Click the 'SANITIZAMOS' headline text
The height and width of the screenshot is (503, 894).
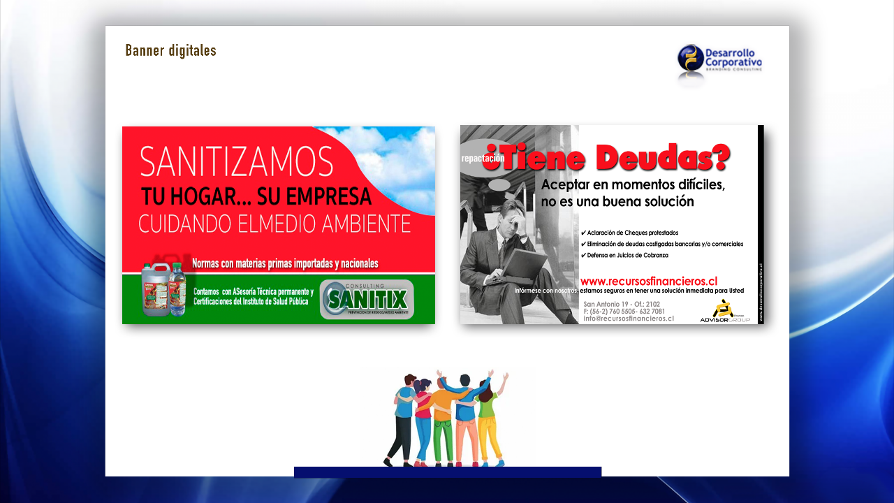237,163
